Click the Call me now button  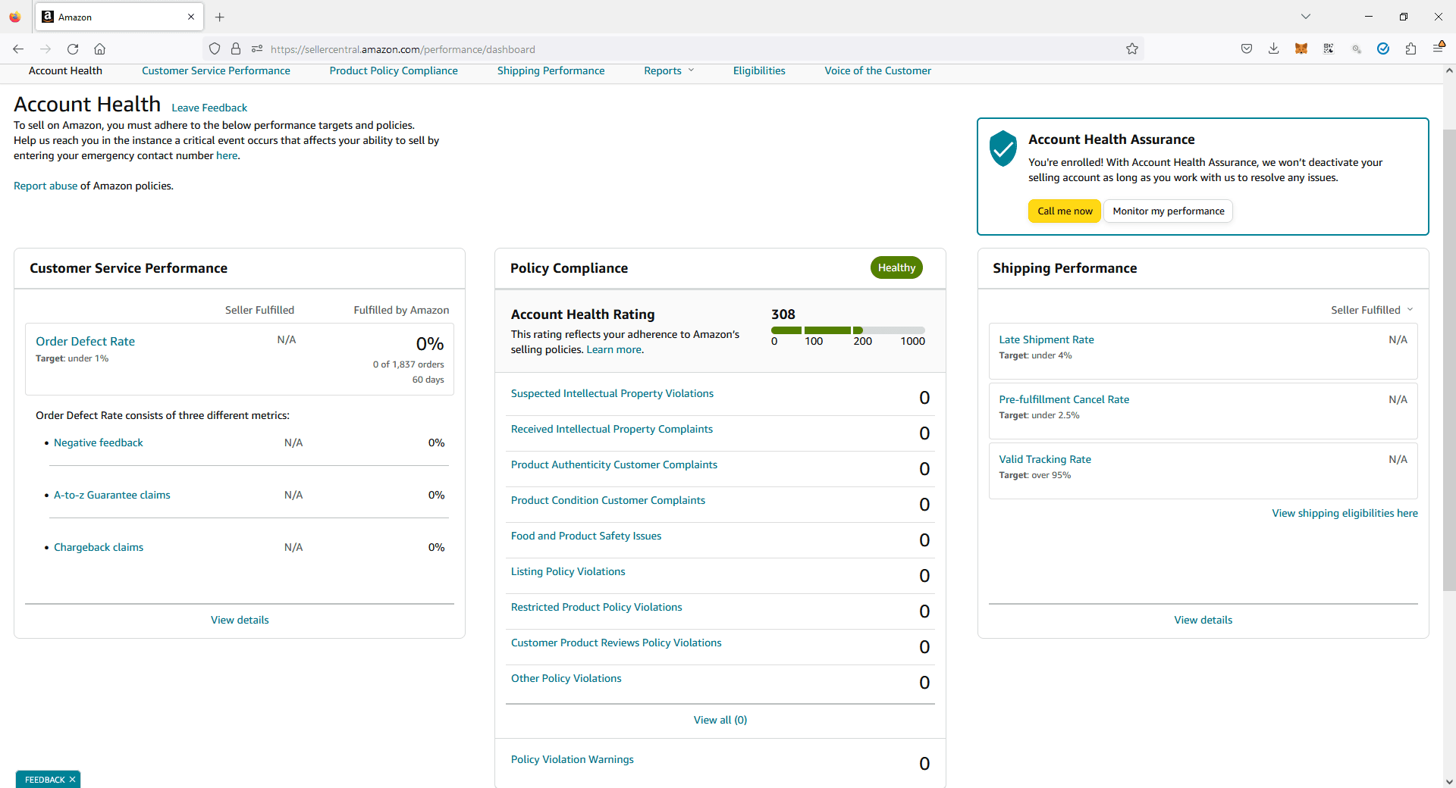(x=1065, y=211)
